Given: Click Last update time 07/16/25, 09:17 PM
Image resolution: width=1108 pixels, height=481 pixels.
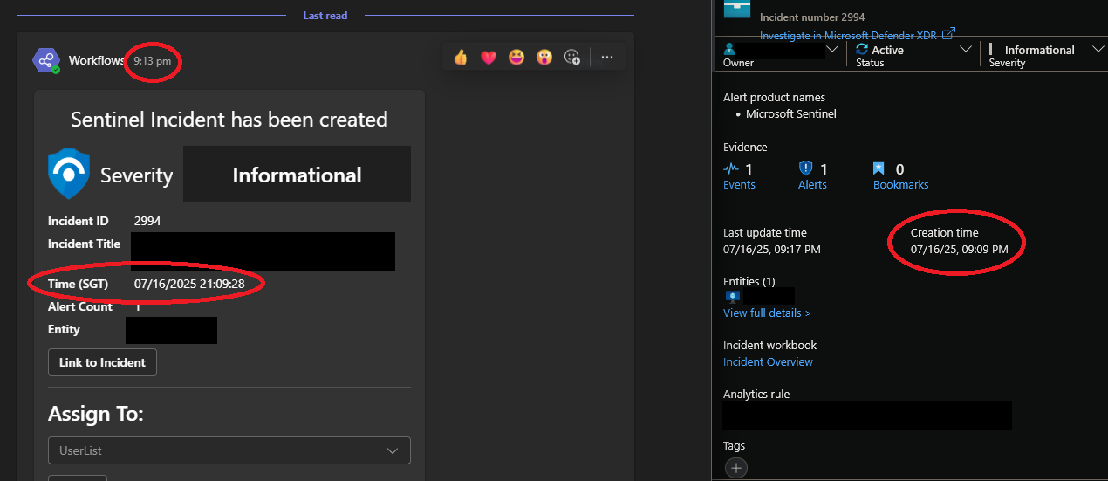Looking at the screenshot, I should coord(772,249).
